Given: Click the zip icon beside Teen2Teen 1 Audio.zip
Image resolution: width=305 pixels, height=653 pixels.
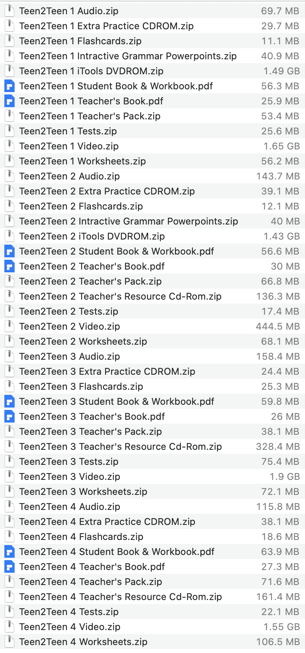Looking at the screenshot, I should tap(9, 11).
